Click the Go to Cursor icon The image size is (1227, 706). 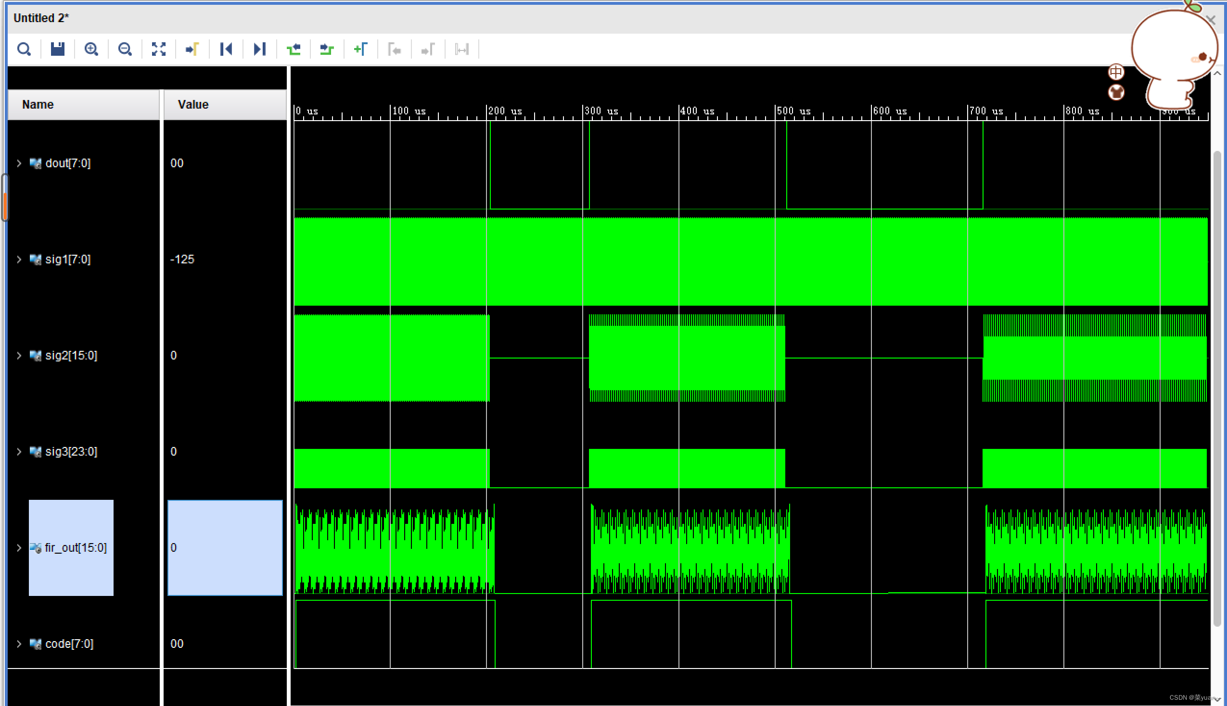(x=192, y=49)
